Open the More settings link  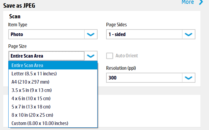[x=187, y=2]
